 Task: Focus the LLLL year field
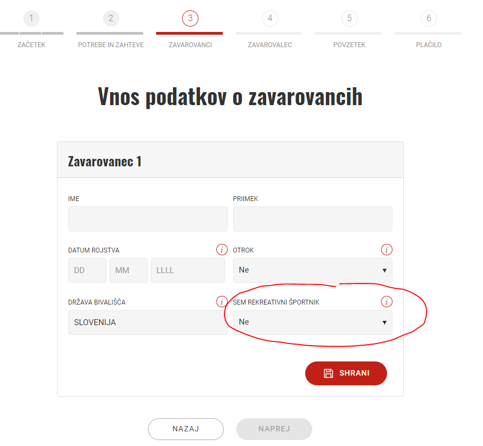click(188, 270)
